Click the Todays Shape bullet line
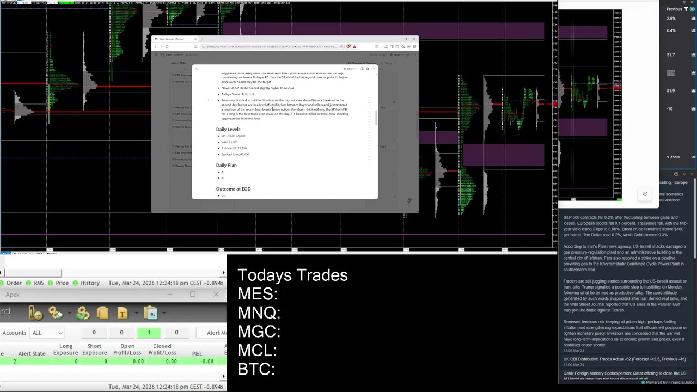This screenshot has height=392, width=697. tap(237, 94)
